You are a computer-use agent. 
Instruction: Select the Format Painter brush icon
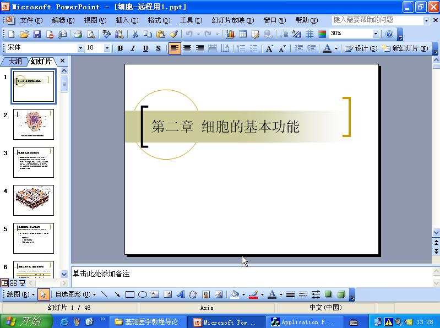click(x=173, y=34)
